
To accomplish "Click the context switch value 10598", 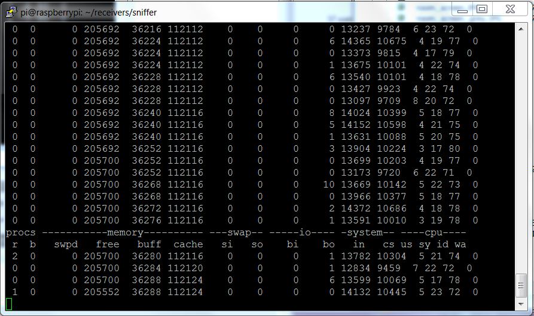I will click(x=392, y=125).
